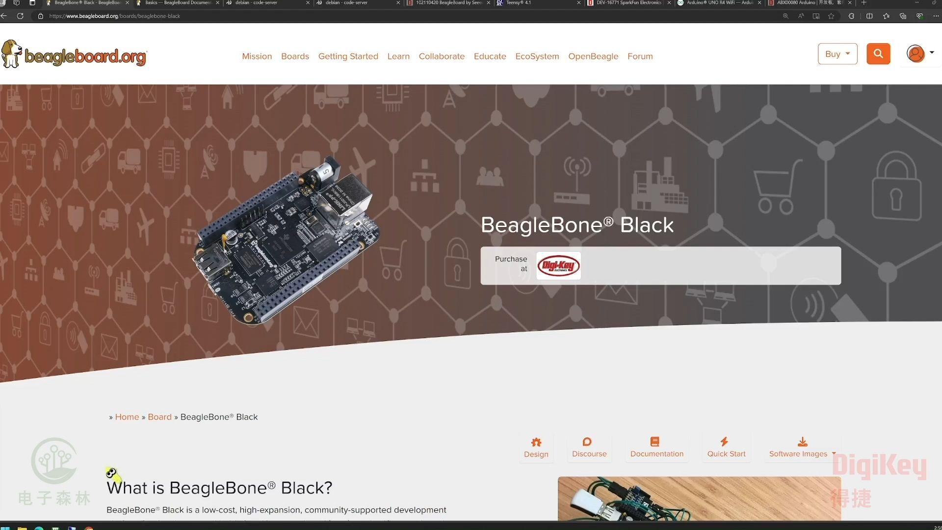Screen dimensions: 942x530
Task: Close the Basics — BeagleBoard Documentation tab
Action: (x=218, y=2)
